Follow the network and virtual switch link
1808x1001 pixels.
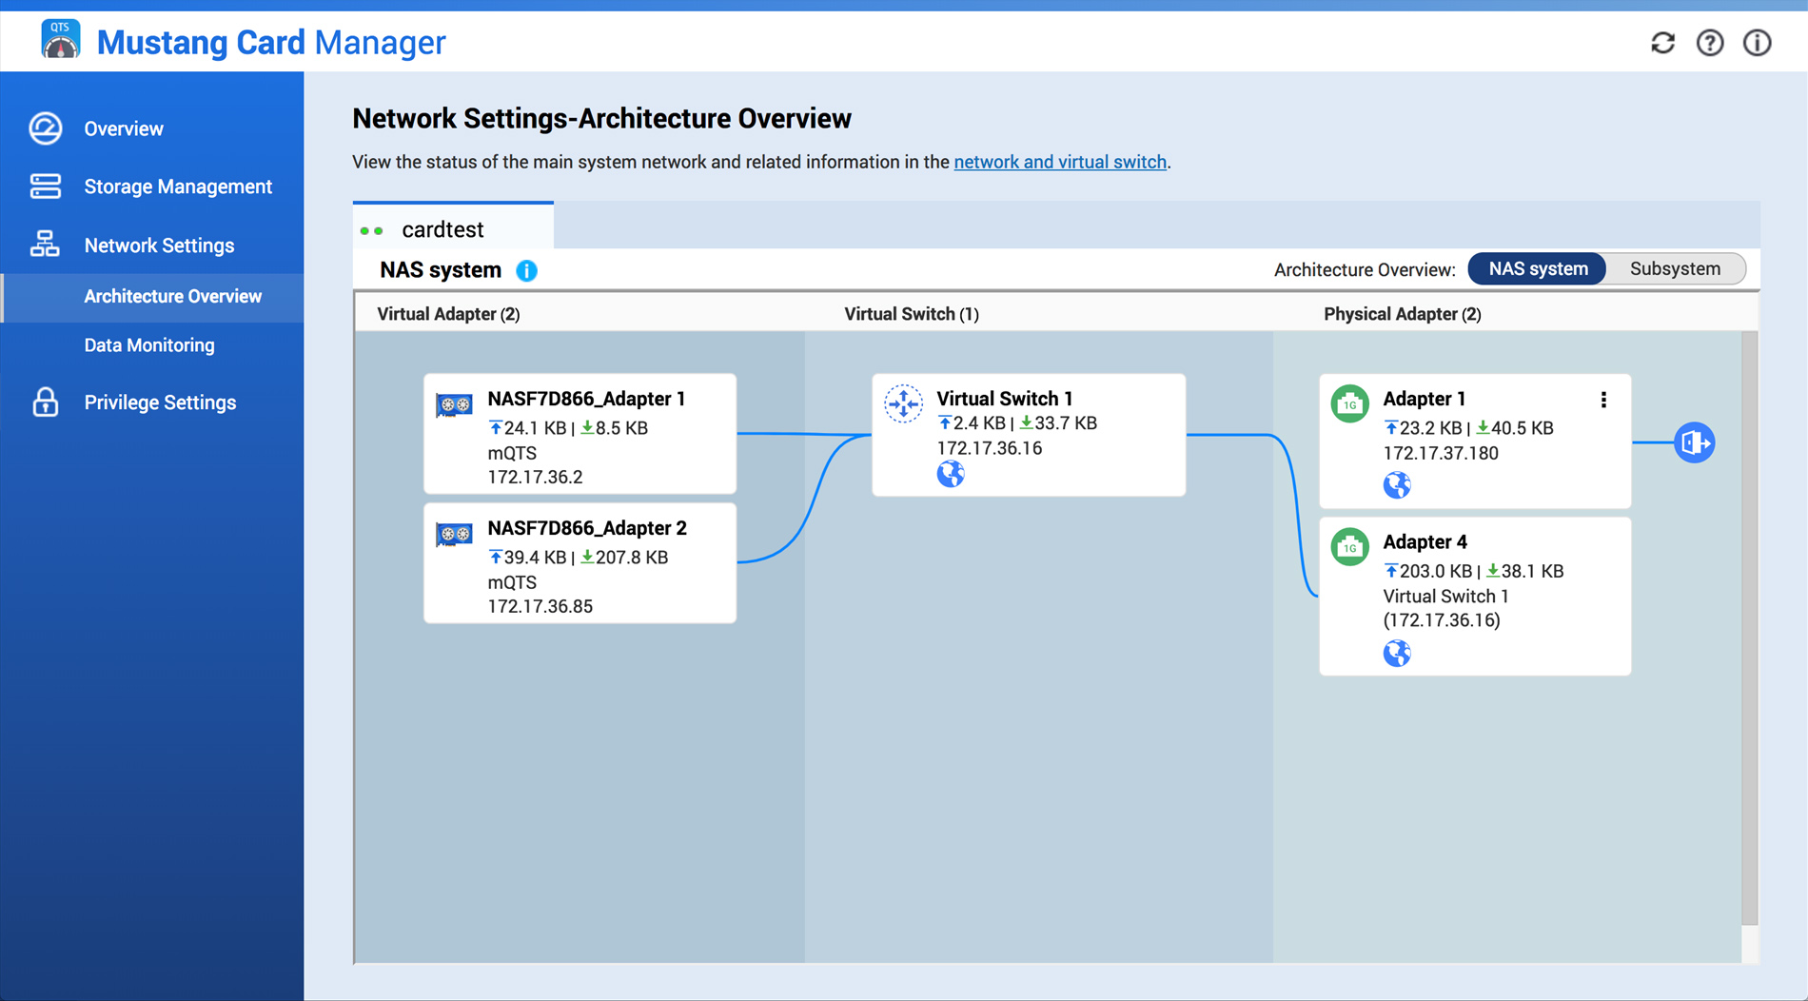click(x=1060, y=162)
